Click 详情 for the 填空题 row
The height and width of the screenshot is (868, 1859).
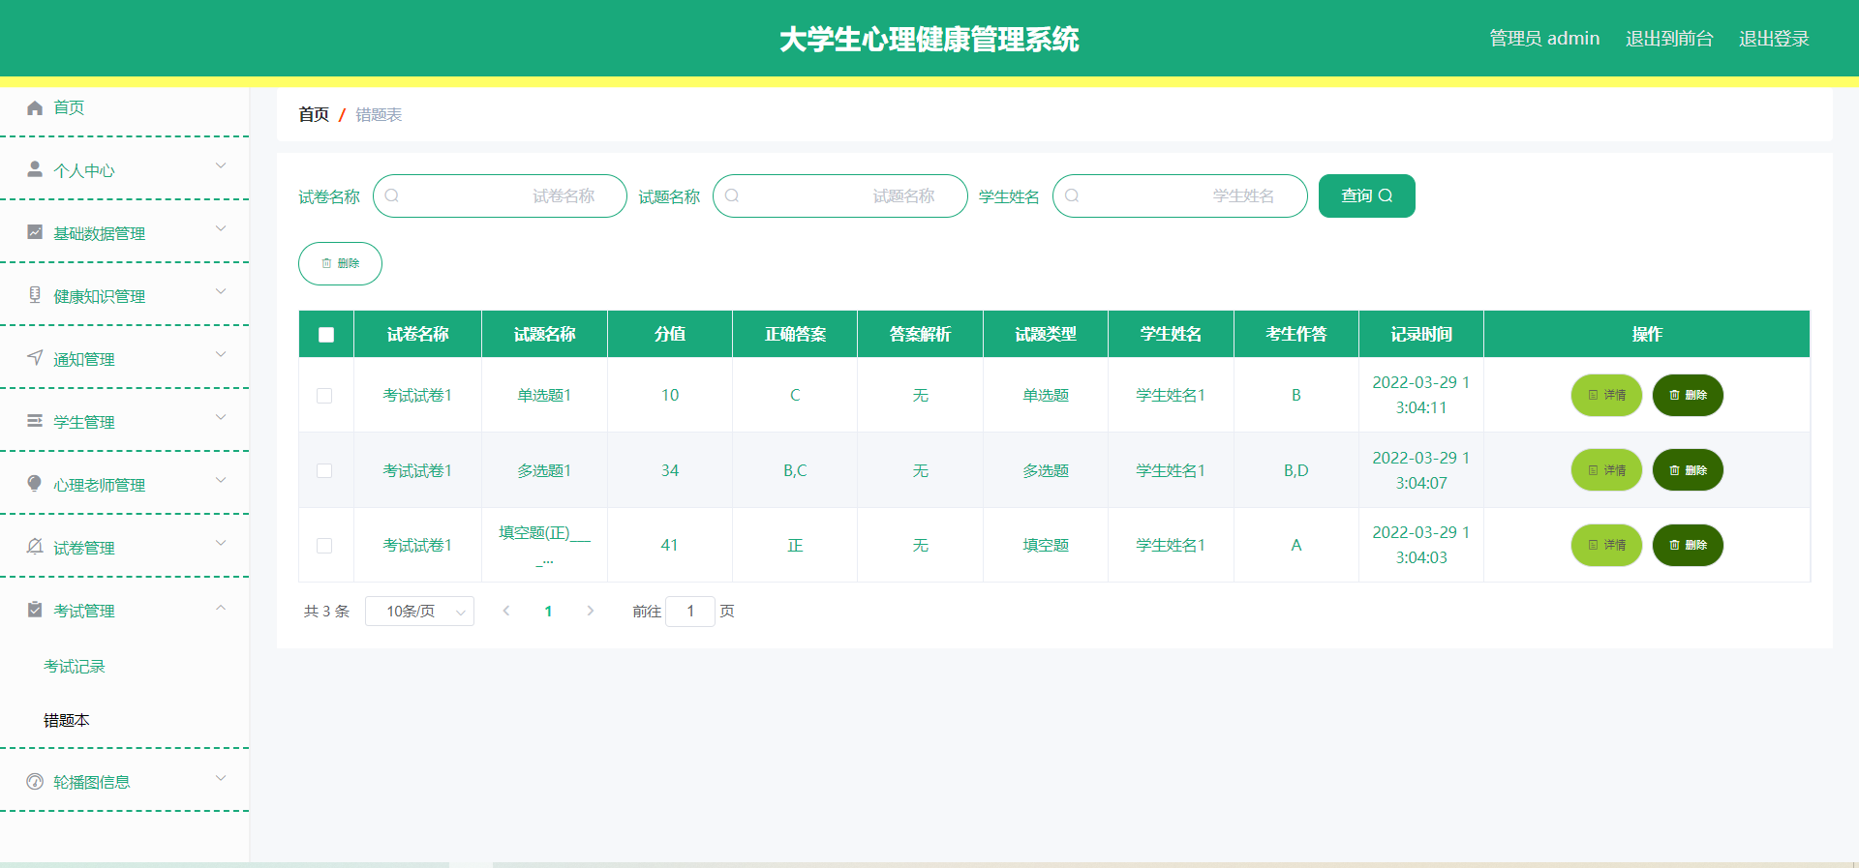(1606, 545)
